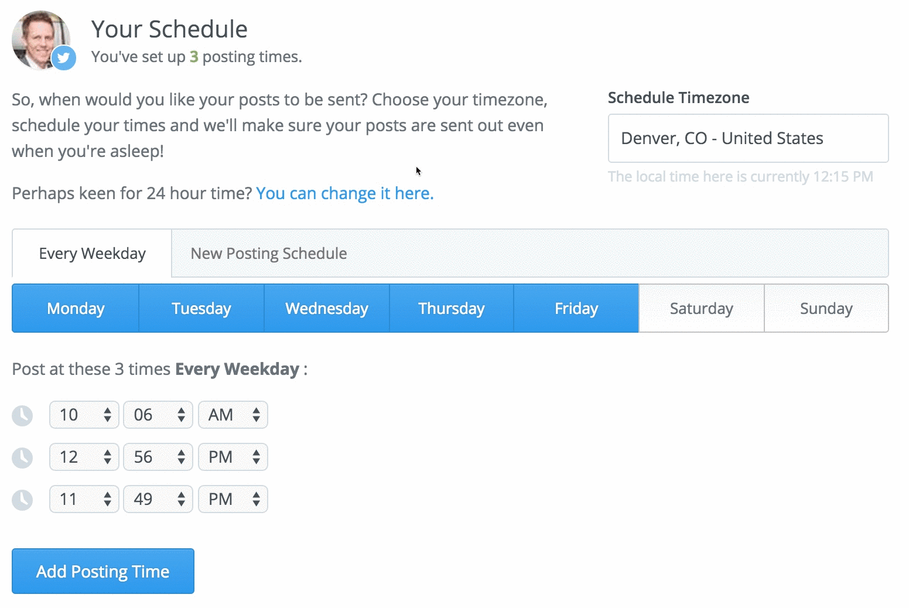Click the Add Posting Time button

pyautogui.click(x=102, y=571)
